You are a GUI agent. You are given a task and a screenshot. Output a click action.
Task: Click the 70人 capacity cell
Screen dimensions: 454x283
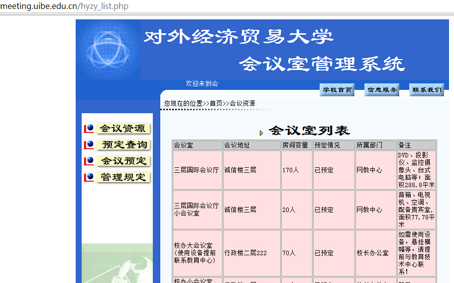297,253
